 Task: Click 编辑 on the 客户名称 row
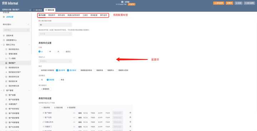(80, 117)
